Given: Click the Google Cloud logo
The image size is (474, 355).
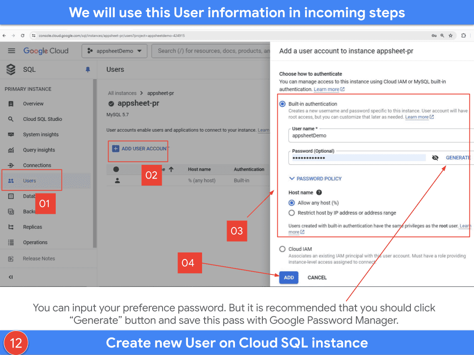Looking at the screenshot, I should click(46, 51).
